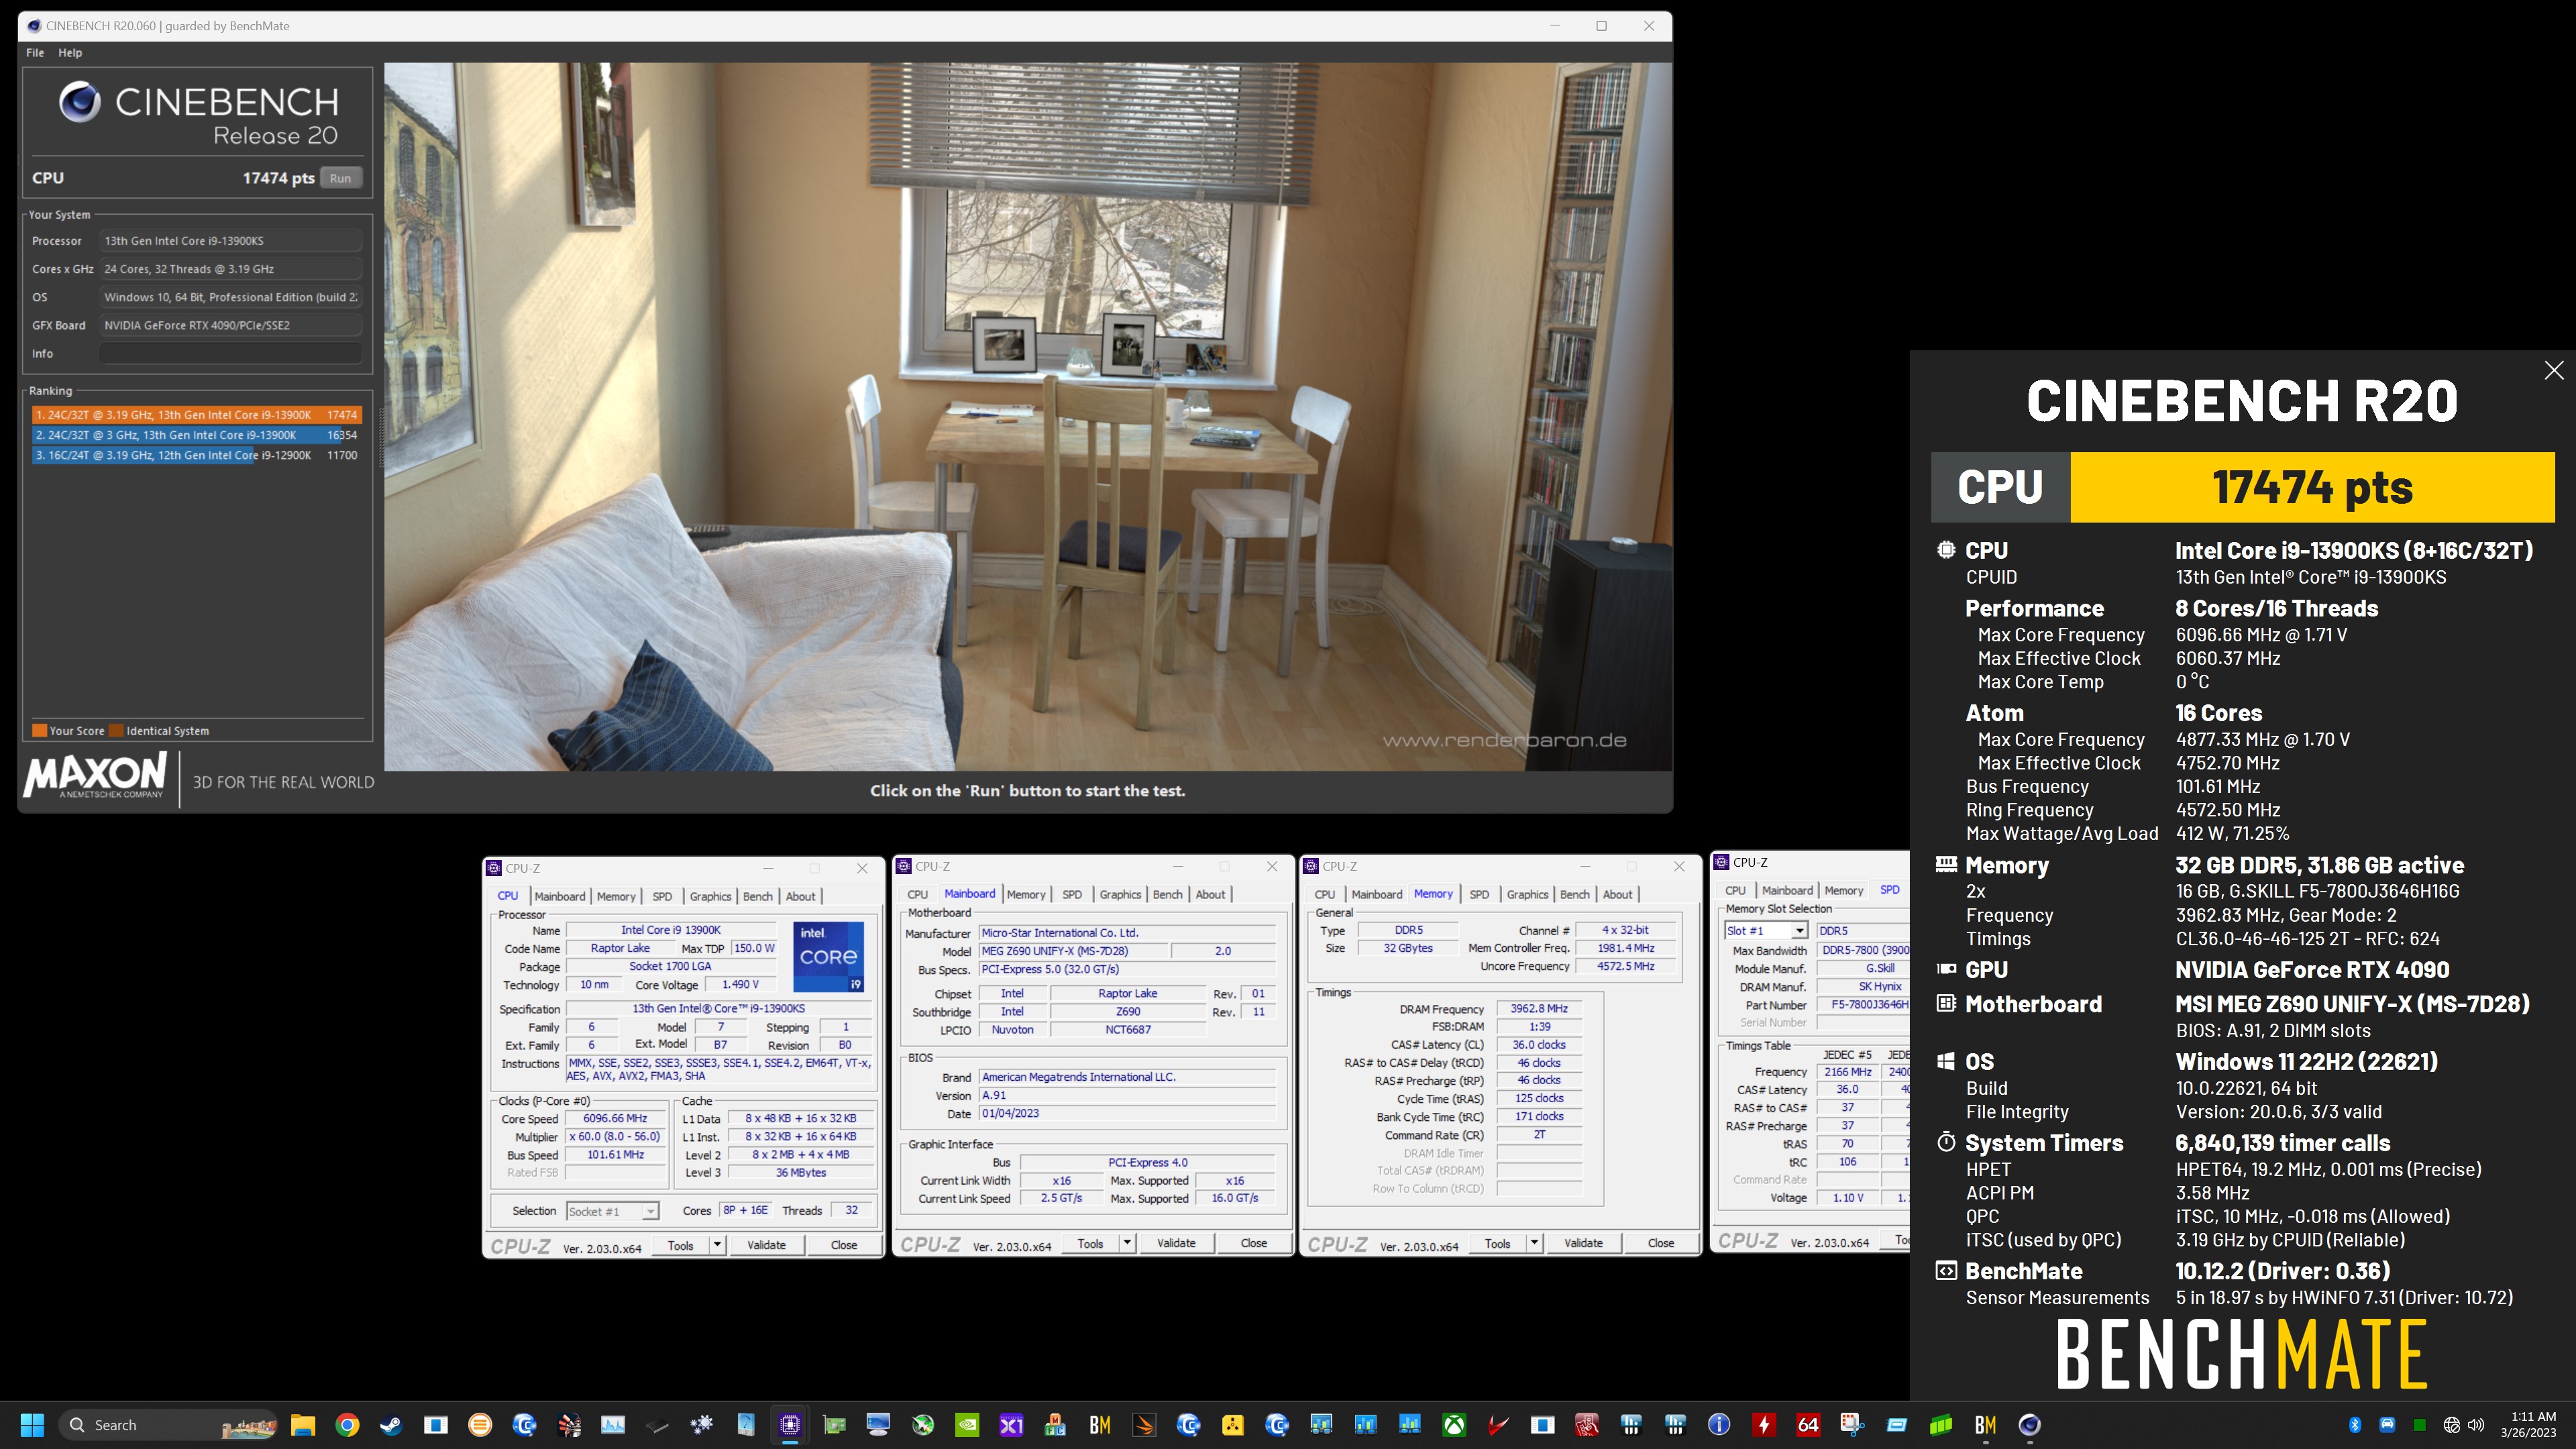Click the network globe tray icon
Image resolution: width=2576 pixels, height=1449 pixels.
tap(2451, 1424)
